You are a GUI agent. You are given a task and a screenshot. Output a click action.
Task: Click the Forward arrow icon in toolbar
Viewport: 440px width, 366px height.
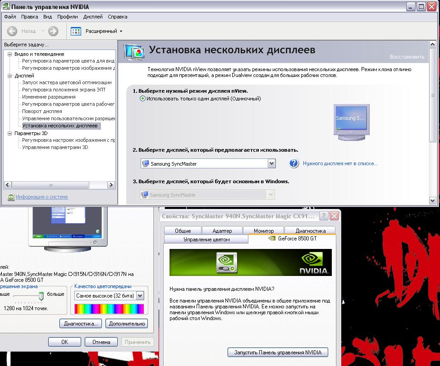tap(53, 31)
